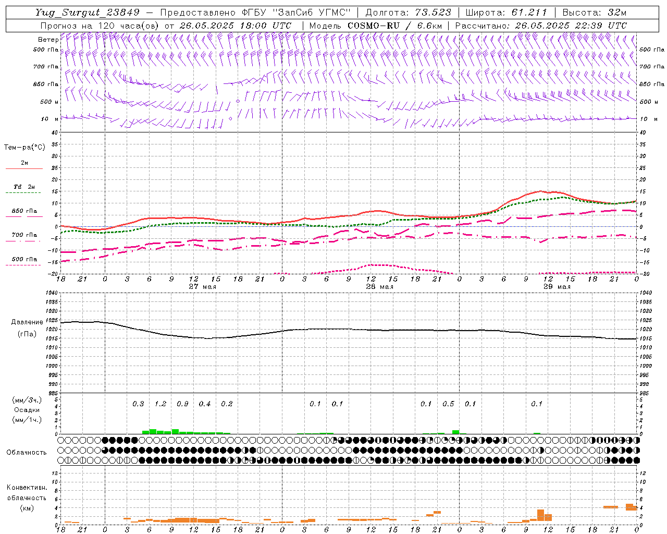This screenshot has height=534, width=667.
Task: Click the 0.9 precipitation value
Action: click(x=182, y=404)
